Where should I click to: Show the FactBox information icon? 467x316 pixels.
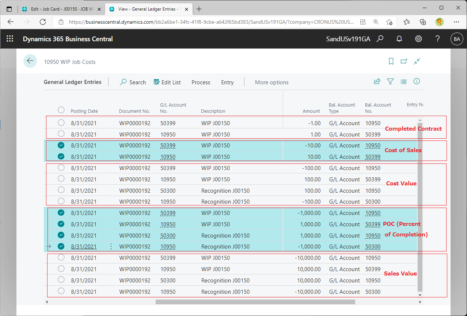click(x=417, y=82)
